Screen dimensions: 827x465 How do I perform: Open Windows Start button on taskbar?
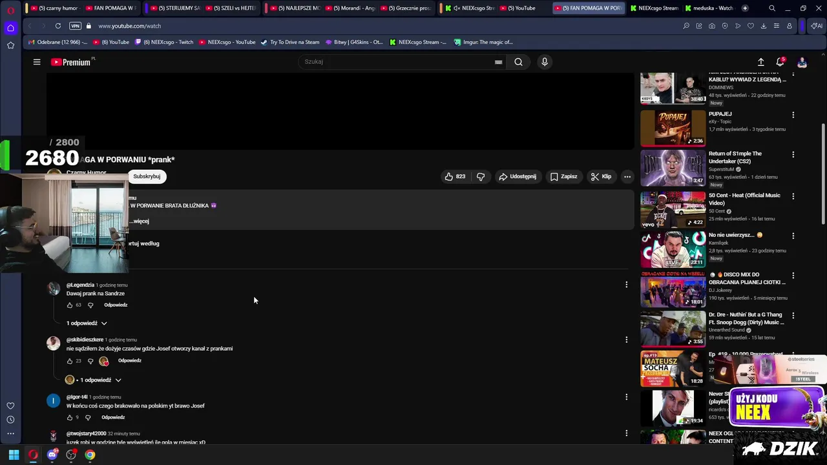click(14, 455)
